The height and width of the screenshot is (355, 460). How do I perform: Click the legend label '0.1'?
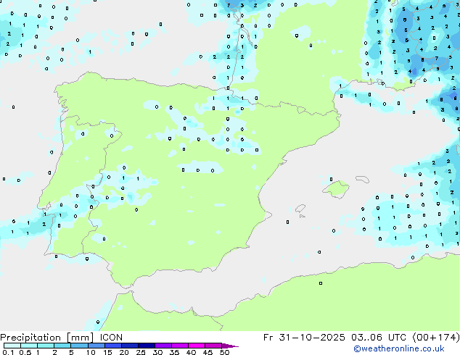[x=8, y=352]
